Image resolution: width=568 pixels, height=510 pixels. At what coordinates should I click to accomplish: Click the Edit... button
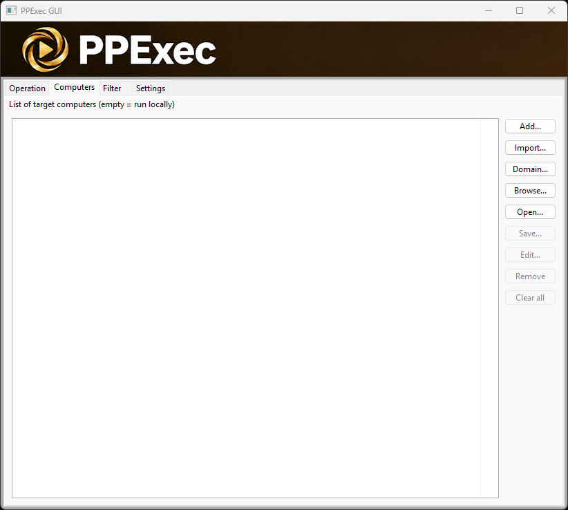tap(530, 254)
